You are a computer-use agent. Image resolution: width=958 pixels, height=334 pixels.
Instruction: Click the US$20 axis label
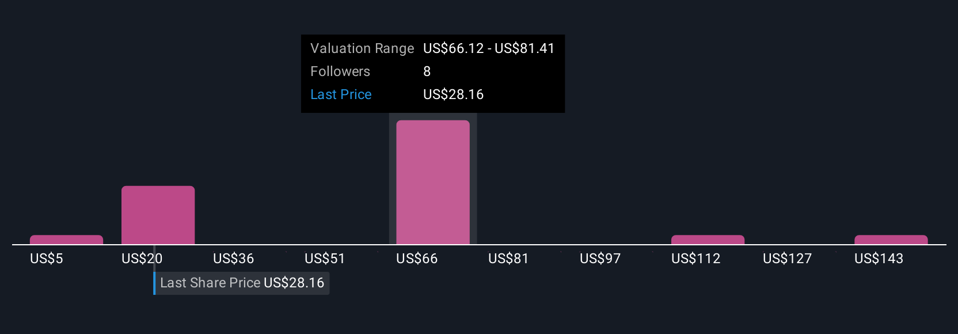coord(142,259)
